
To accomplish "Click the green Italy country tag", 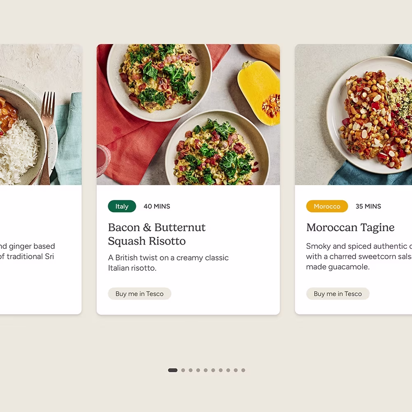I will [x=122, y=206].
